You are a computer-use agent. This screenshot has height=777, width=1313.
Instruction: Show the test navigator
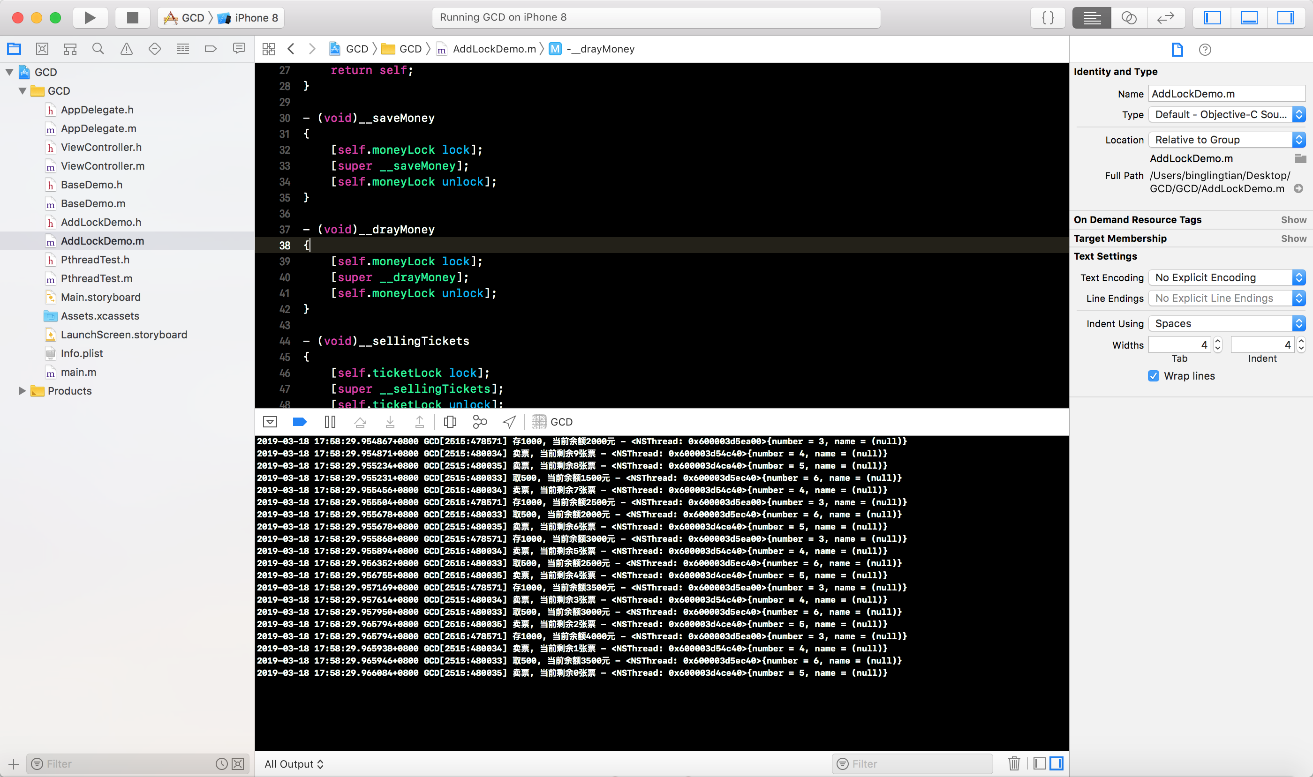[155, 49]
